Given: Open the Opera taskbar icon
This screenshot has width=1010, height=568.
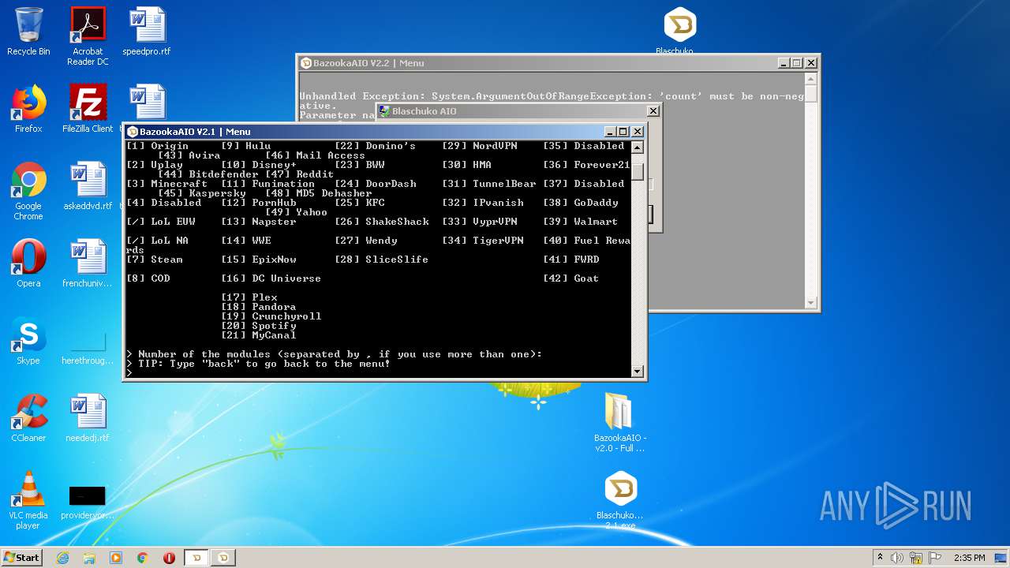Looking at the screenshot, I should (169, 558).
